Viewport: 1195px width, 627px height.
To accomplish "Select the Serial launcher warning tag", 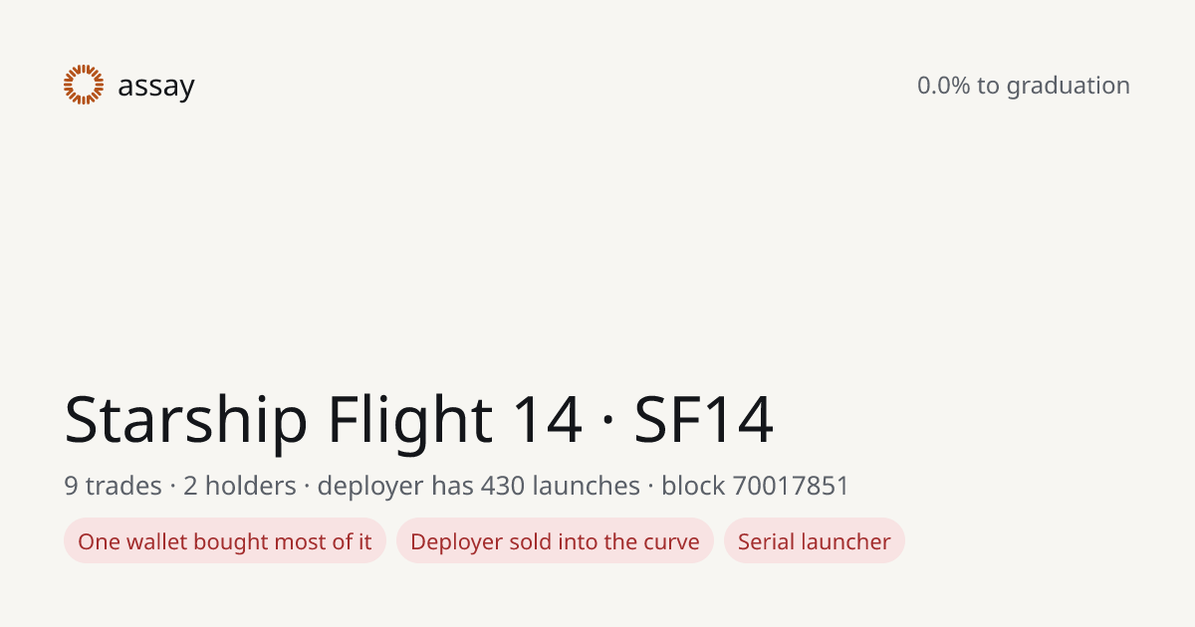I will [815, 541].
